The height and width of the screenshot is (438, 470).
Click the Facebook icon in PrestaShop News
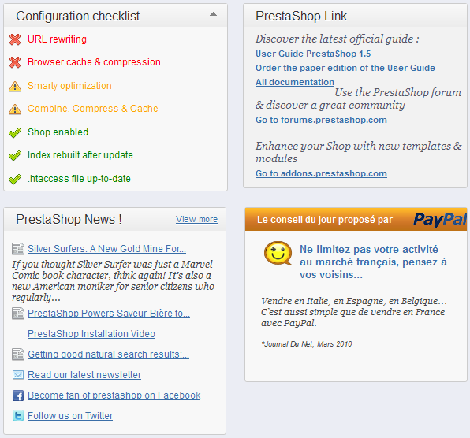click(x=18, y=395)
